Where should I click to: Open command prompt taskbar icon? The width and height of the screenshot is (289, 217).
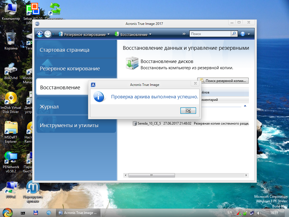tap(23, 213)
